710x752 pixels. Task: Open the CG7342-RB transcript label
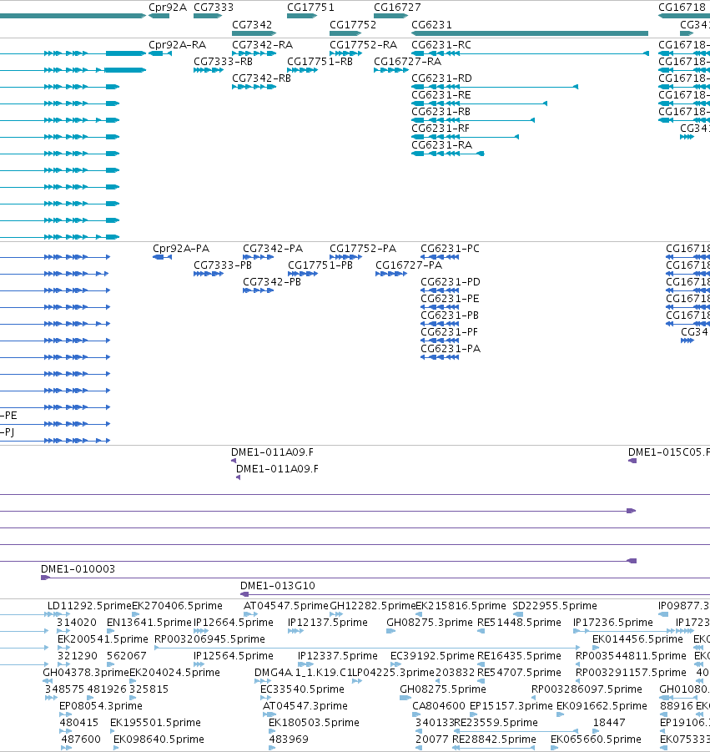[261, 78]
